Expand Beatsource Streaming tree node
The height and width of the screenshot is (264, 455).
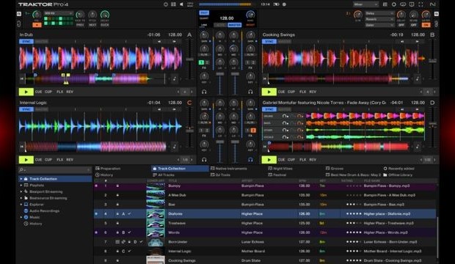point(21,198)
